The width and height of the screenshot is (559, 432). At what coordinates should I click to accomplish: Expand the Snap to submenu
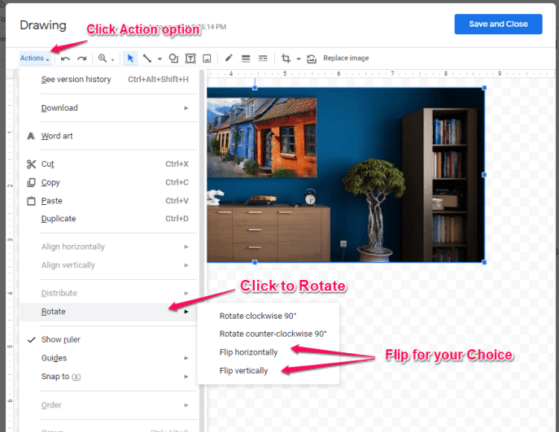click(x=109, y=377)
